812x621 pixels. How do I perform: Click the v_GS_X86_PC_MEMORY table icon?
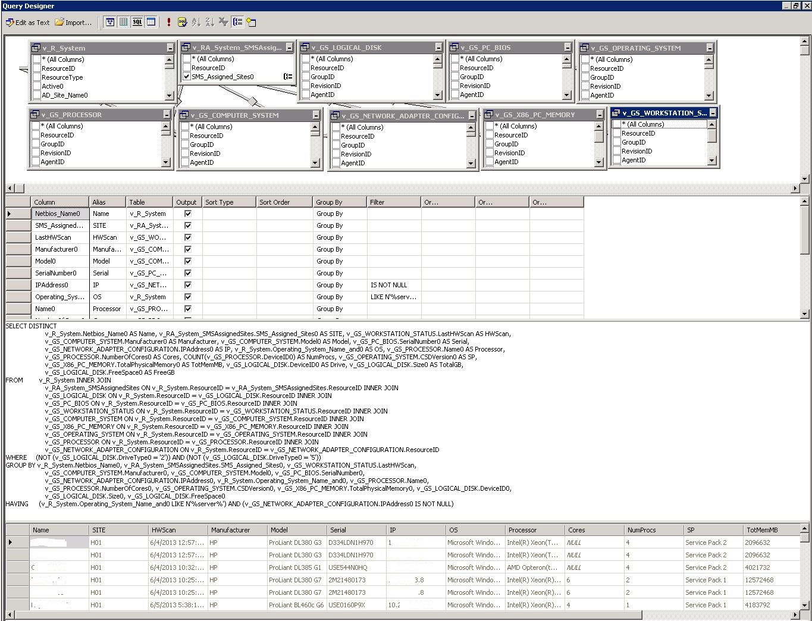(489, 115)
